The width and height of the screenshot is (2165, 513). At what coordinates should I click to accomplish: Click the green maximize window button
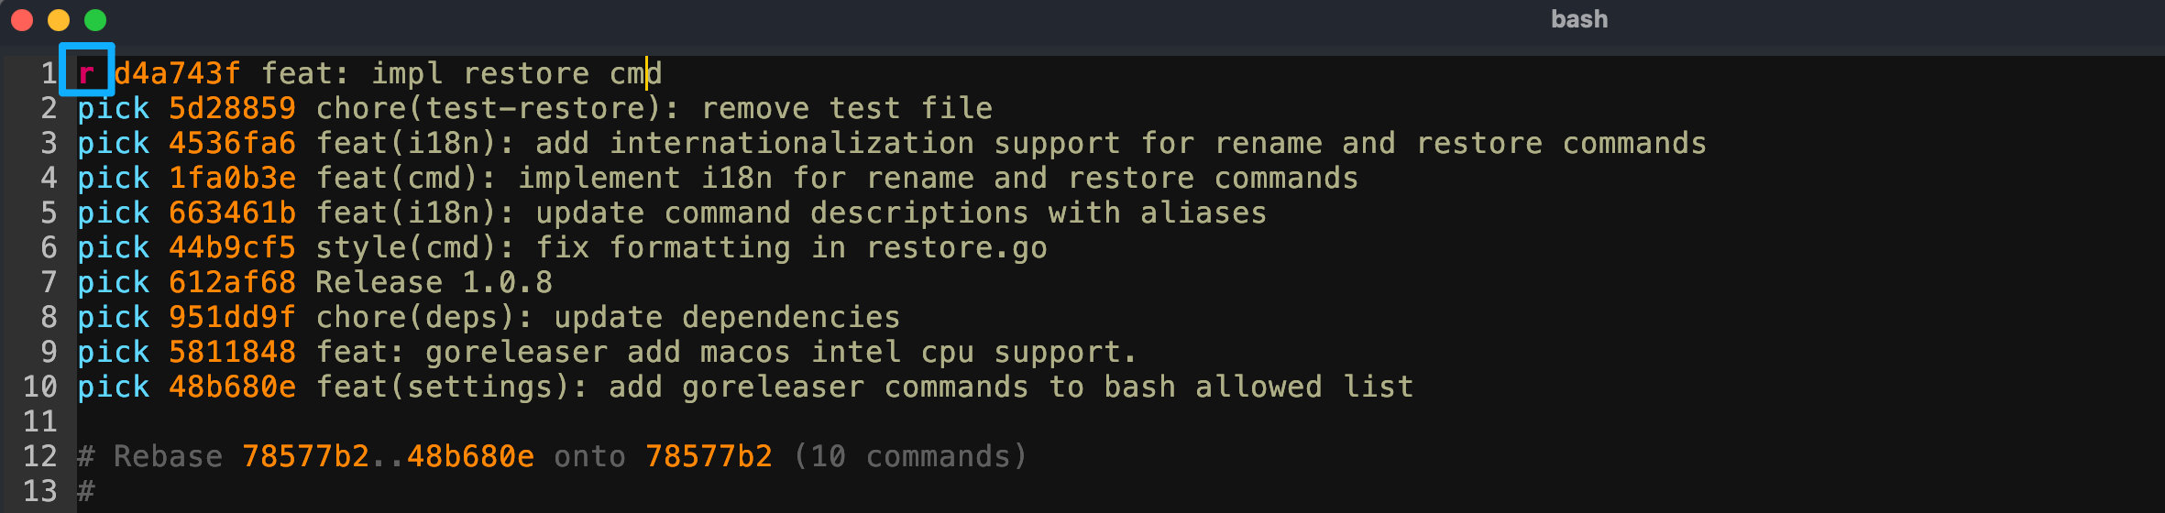95,20
